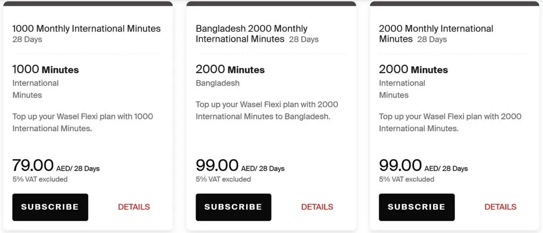Subscribe to the 1000 Monthly International Minutes plan

click(x=50, y=207)
